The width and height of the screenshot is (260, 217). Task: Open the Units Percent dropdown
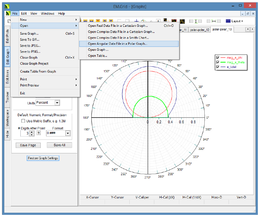click(x=57, y=103)
